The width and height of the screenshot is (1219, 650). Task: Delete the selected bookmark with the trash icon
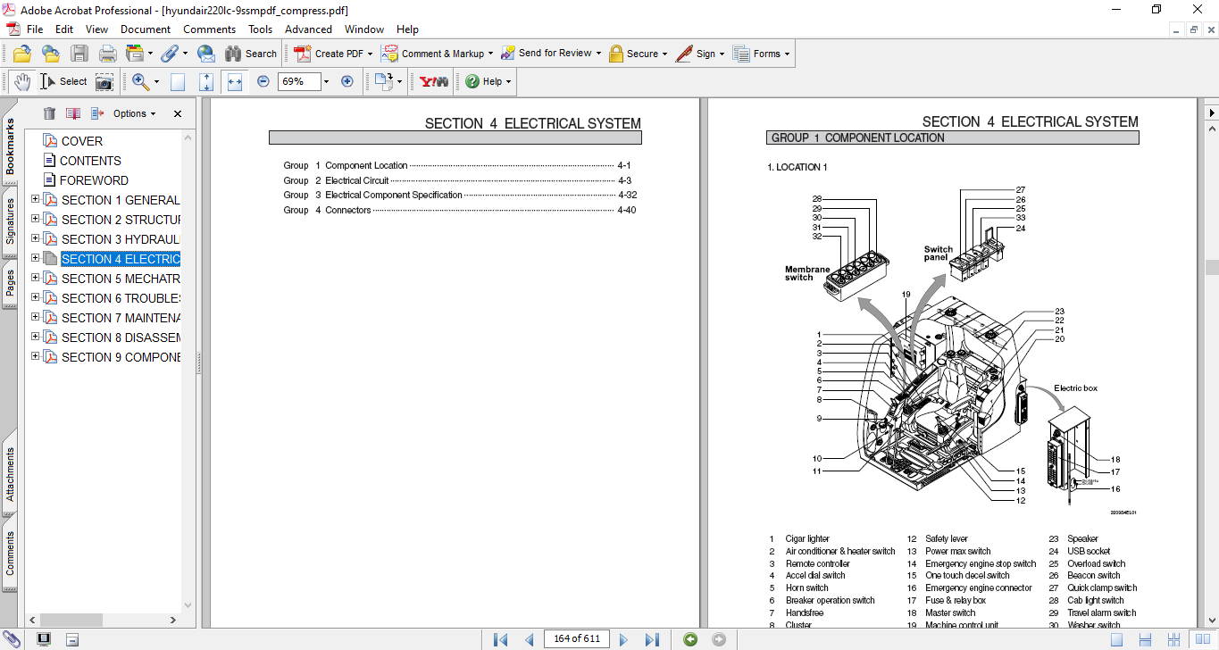49,113
